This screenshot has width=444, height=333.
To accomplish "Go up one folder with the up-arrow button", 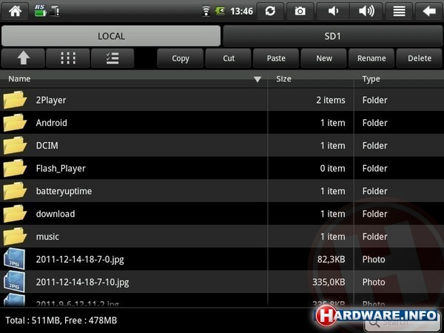I will (22, 58).
